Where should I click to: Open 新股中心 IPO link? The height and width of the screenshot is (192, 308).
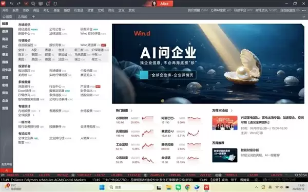pos(27,33)
